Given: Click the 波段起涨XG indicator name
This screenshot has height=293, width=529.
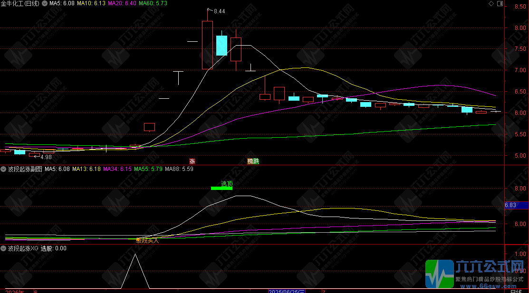Looking at the screenshot, I should tap(23, 248).
